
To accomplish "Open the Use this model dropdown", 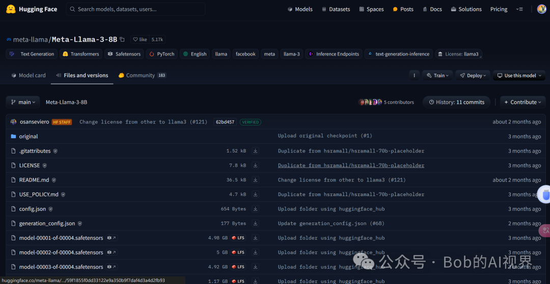I will pyautogui.click(x=519, y=76).
